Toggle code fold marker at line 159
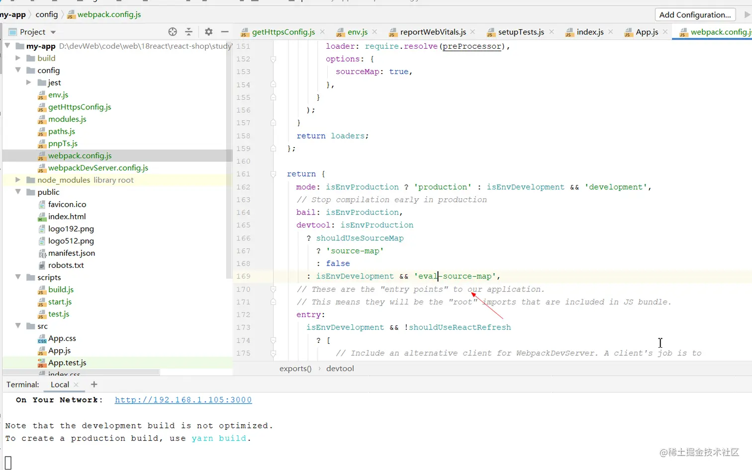Viewport: 752px width, 470px height. click(273, 149)
